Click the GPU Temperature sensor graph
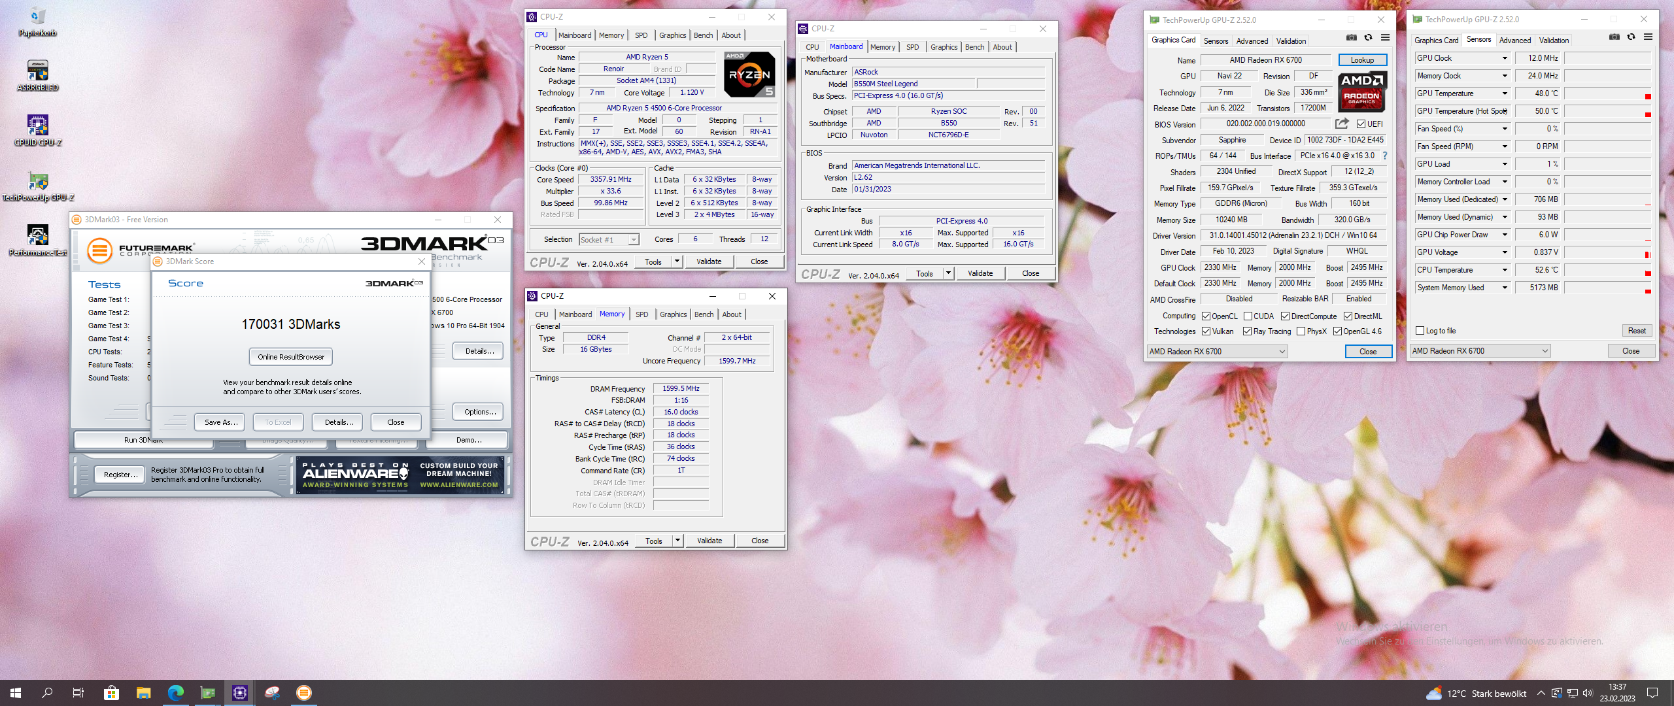 (x=1608, y=93)
